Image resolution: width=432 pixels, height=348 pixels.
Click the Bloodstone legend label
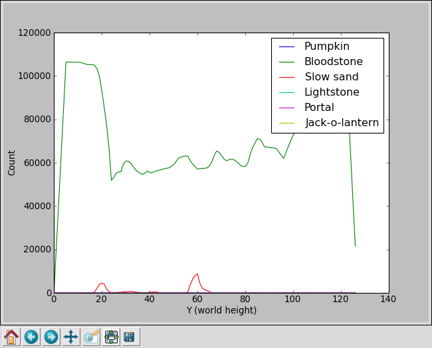[333, 62]
